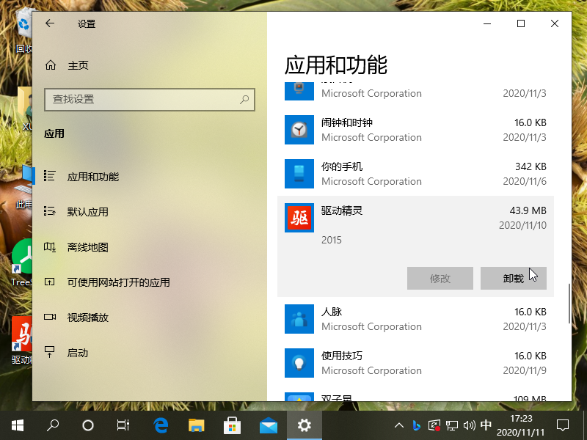587x440 pixels.
Task: Uninstall 驱动精灵 using the 卸载 button
Action: (x=514, y=279)
